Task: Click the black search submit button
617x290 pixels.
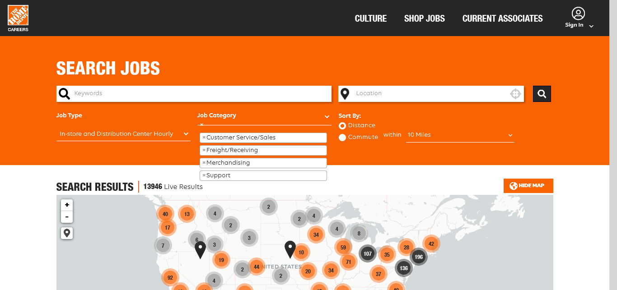Action: [542, 94]
